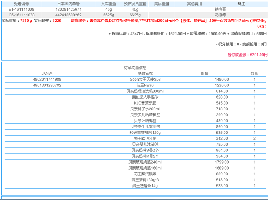
Task: Select the 7310 g actual weight value
Action: (x=26, y=21)
